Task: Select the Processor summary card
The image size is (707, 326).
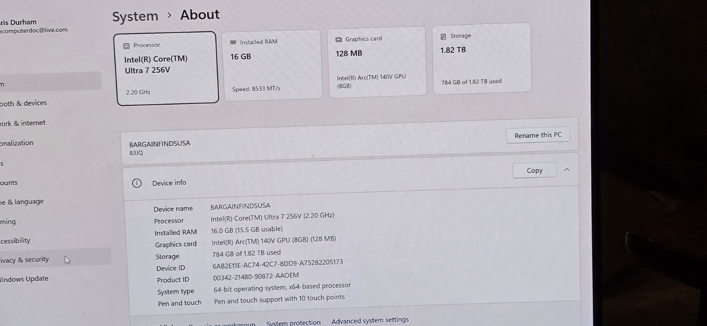Action: tap(166, 68)
